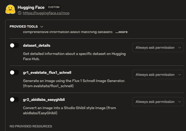
Task: Click the globe icon beside the URL
Action: click(x=20, y=13)
